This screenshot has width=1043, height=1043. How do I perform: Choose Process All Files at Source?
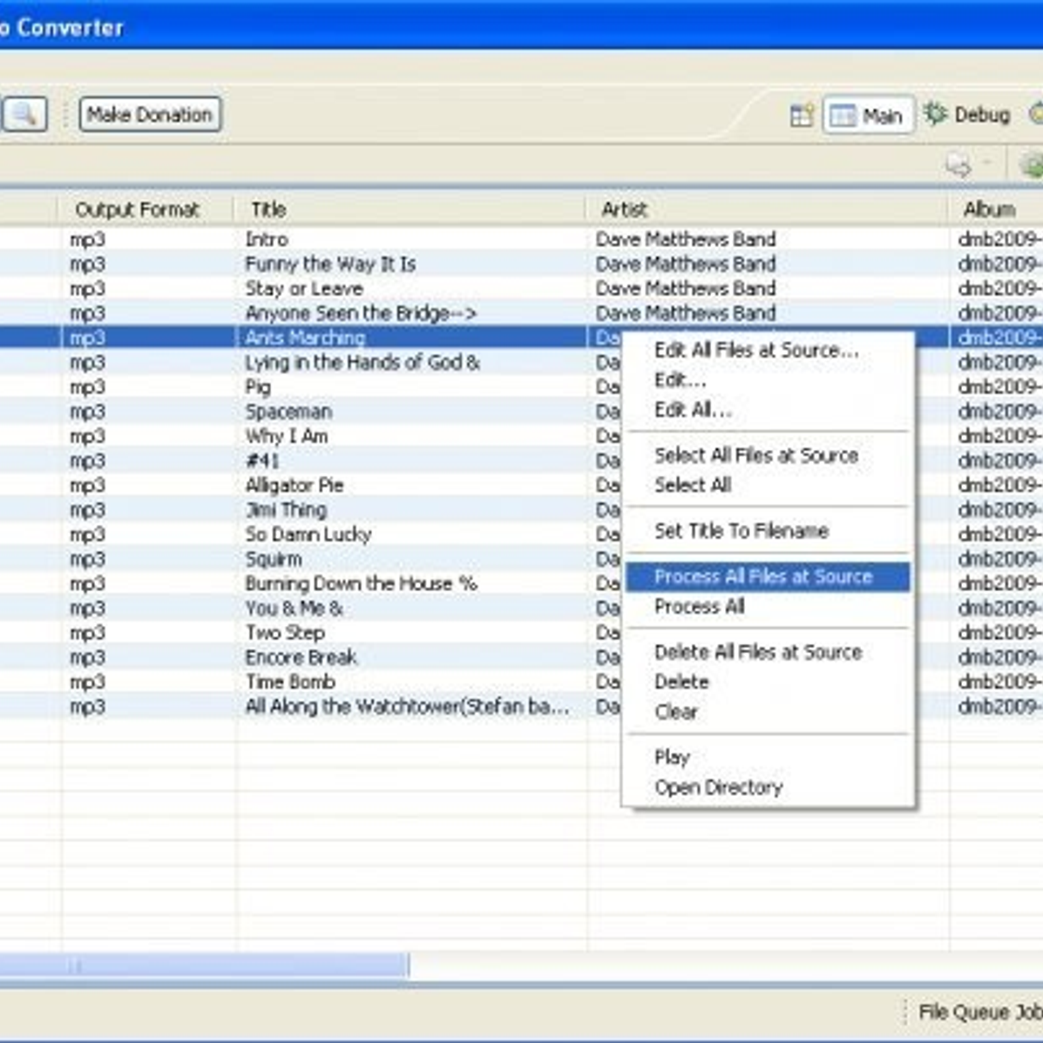click(x=768, y=577)
